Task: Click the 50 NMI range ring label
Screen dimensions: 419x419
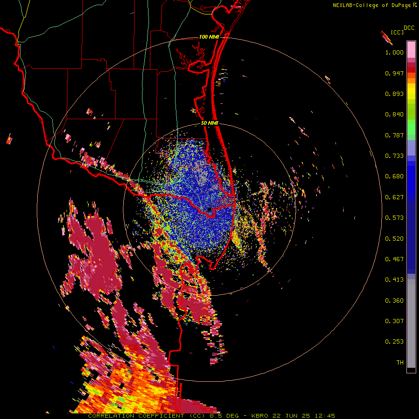Action: [210, 123]
